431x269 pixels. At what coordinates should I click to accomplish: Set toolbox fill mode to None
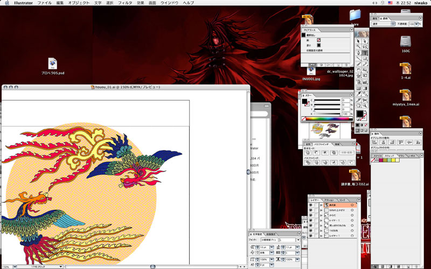click(366, 125)
